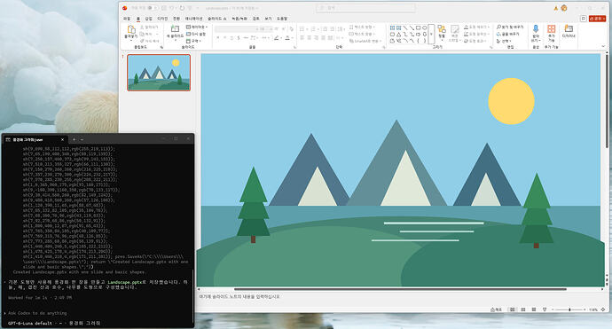Open the File tab
This screenshot has height=329, width=612.
click(127, 19)
